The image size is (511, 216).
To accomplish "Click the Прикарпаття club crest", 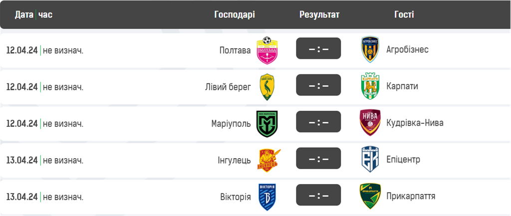I will pos(371,197).
